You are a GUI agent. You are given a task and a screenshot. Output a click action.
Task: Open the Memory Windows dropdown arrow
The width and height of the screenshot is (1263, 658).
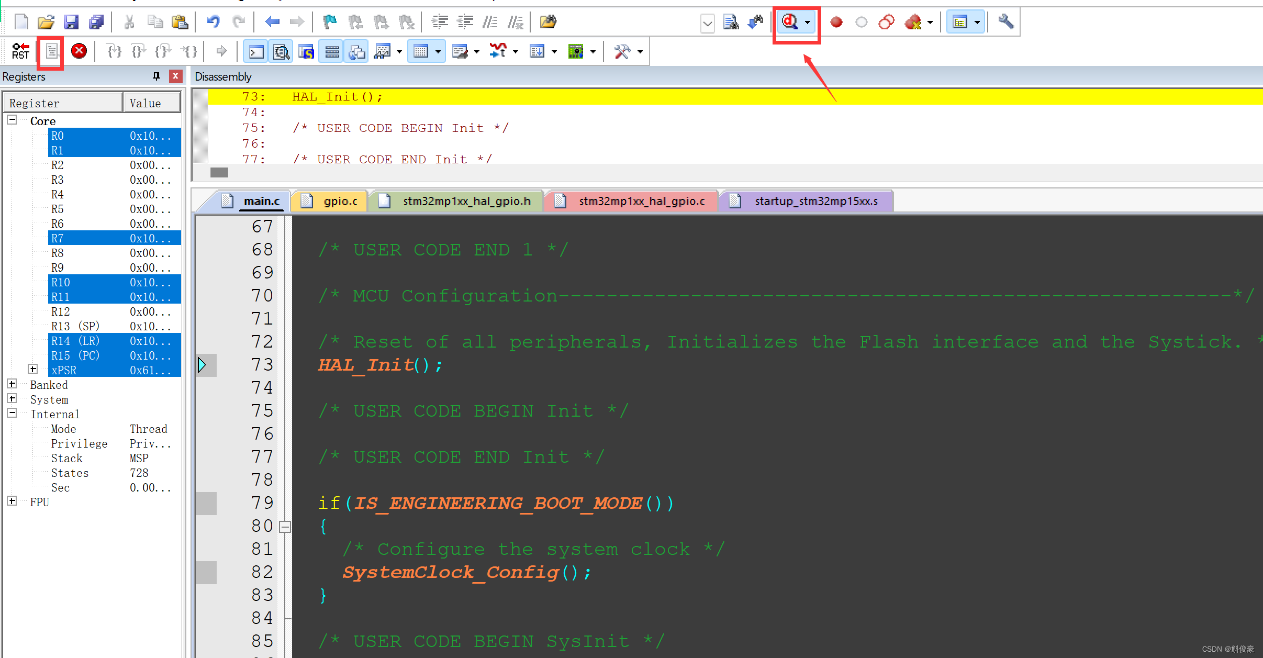pyautogui.click(x=439, y=51)
